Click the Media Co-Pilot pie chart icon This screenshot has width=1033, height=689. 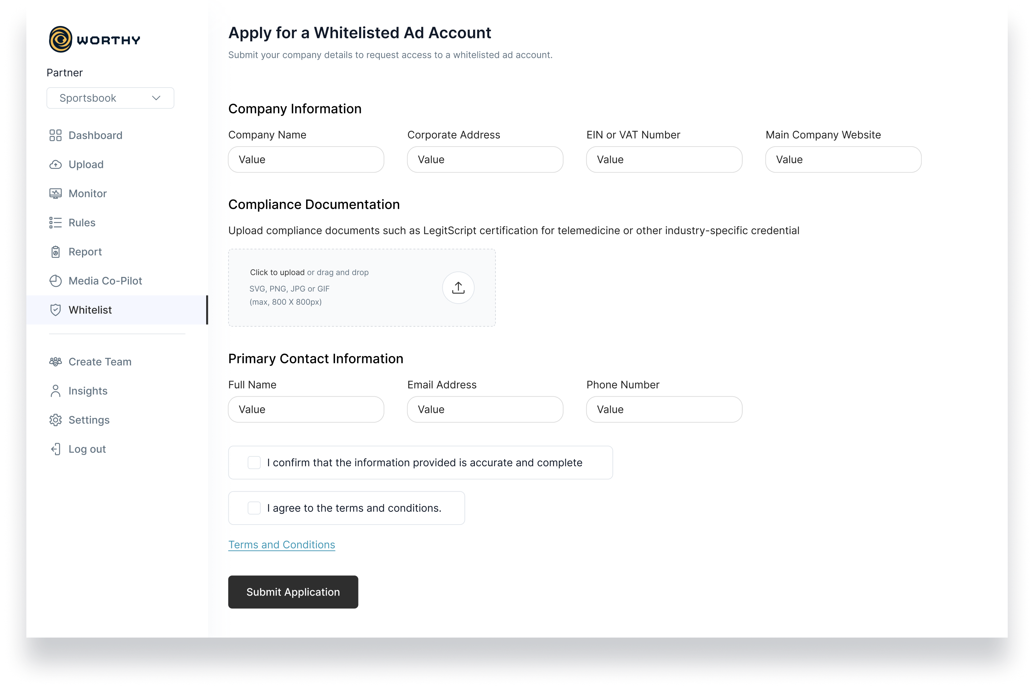(x=55, y=281)
